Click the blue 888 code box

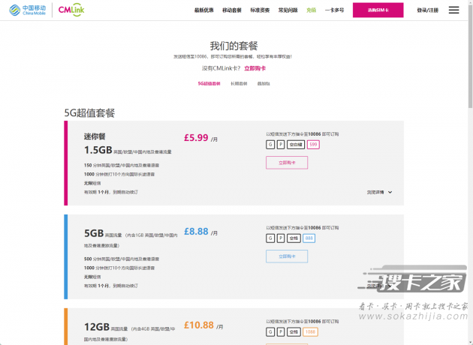coord(309,238)
